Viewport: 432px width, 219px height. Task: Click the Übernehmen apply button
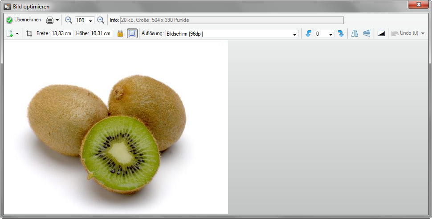[x=24, y=20]
